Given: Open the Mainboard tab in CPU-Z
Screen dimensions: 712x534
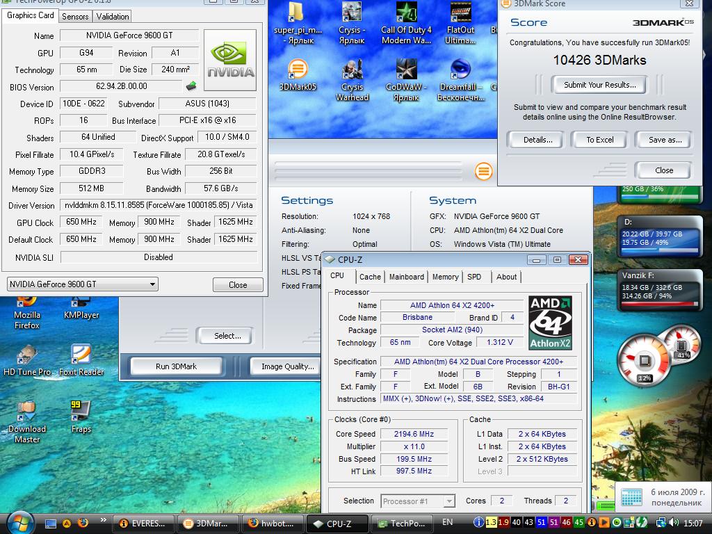Looking at the screenshot, I should click(x=406, y=277).
